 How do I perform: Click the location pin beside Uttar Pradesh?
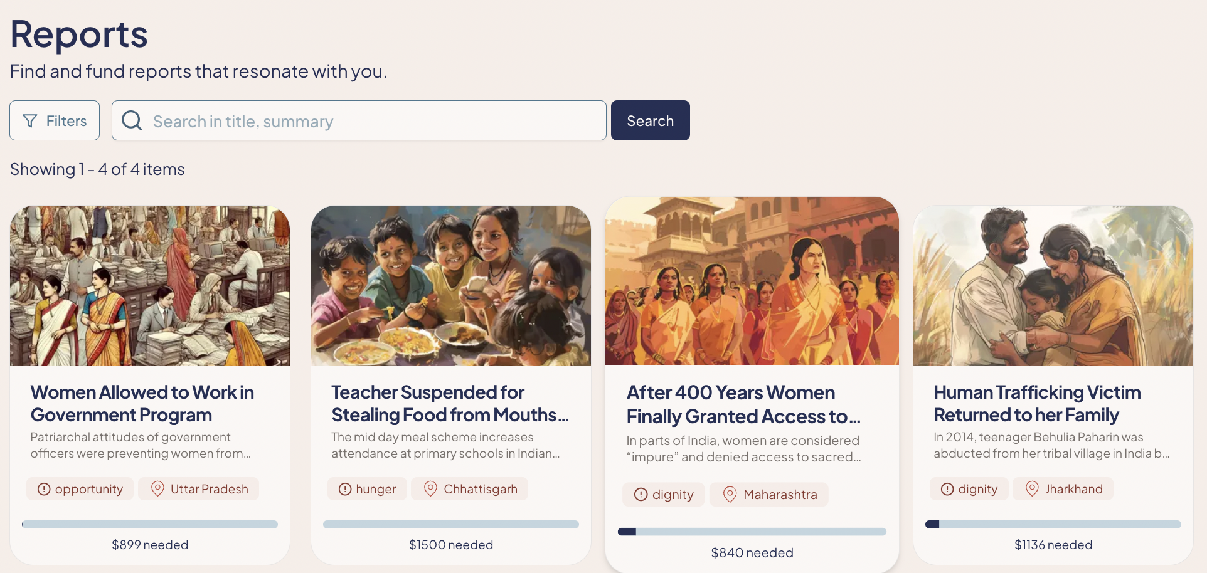point(158,489)
